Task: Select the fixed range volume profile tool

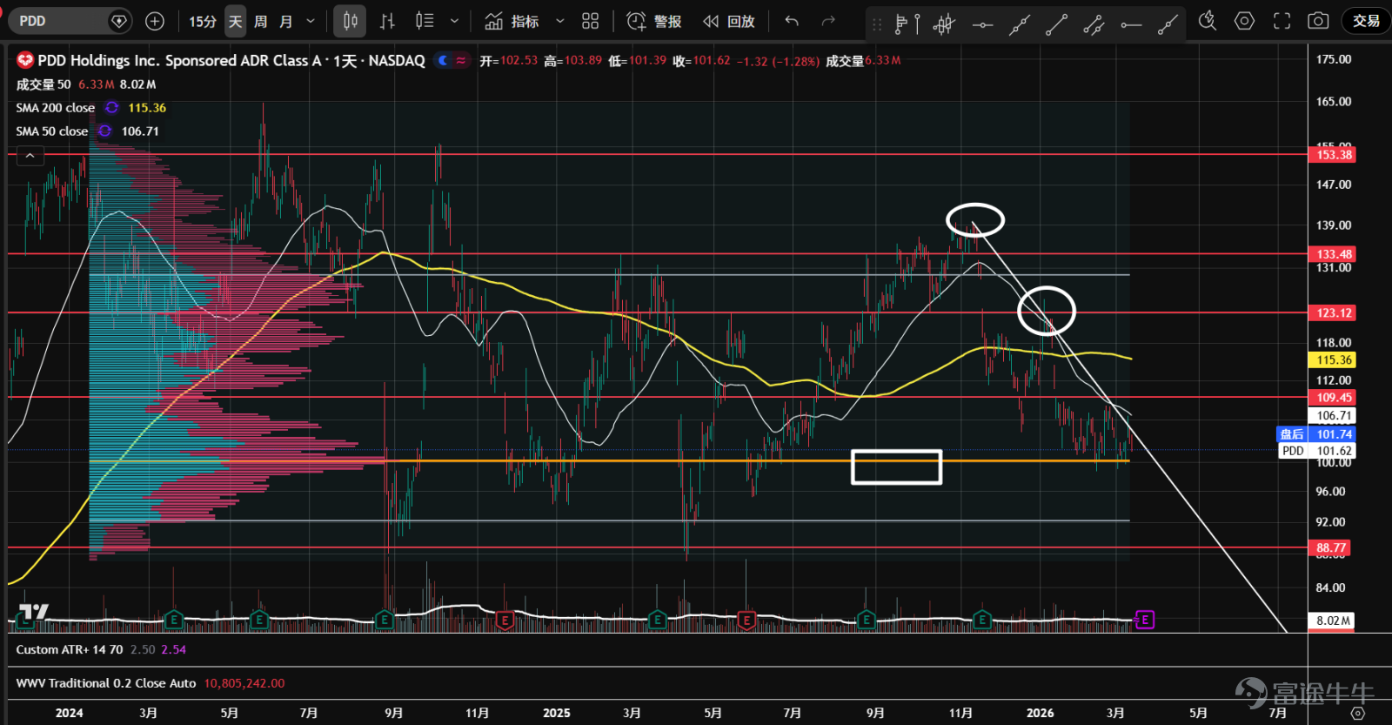Action: click(907, 24)
